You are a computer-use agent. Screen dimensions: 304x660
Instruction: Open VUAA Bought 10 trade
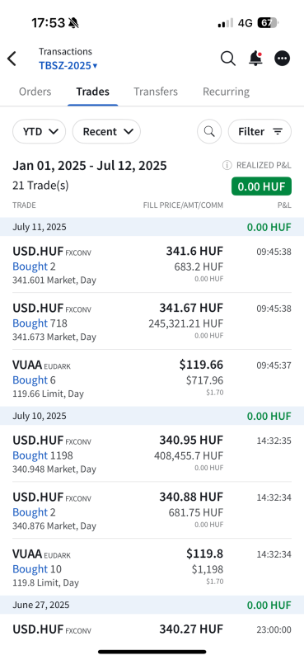[152, 567]
